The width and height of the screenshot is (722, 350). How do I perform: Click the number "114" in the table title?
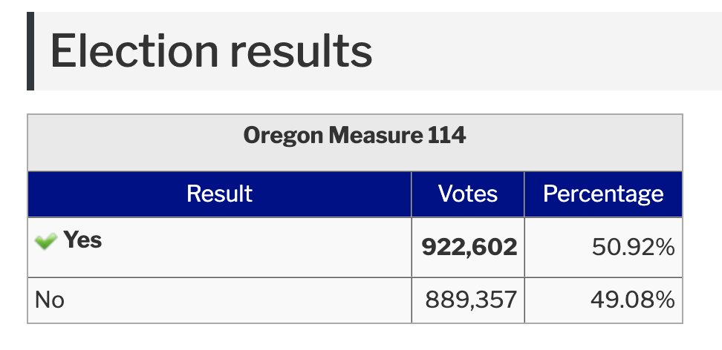[447, 136]
